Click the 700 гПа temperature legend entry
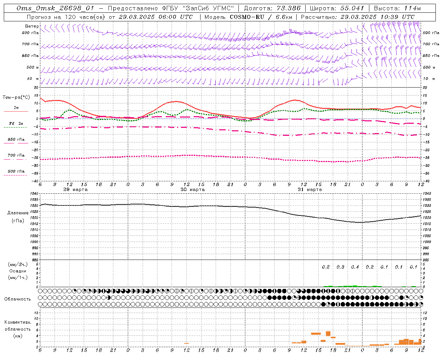This screenshot has width=441, height=353. [x=16, y=155]
